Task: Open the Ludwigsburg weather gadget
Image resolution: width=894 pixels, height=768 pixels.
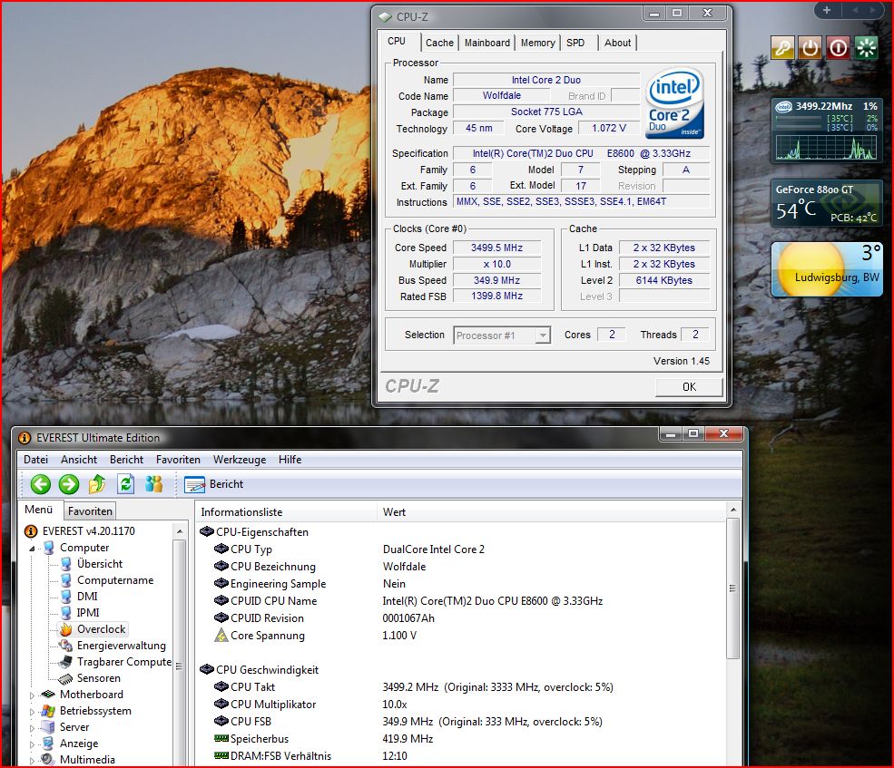Action: tap(826, 269)
